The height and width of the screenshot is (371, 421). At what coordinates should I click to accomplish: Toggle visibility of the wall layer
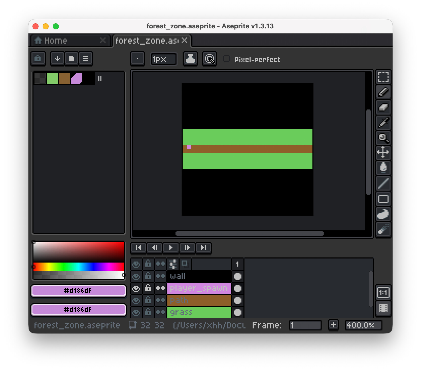click(x=136, y=276)
